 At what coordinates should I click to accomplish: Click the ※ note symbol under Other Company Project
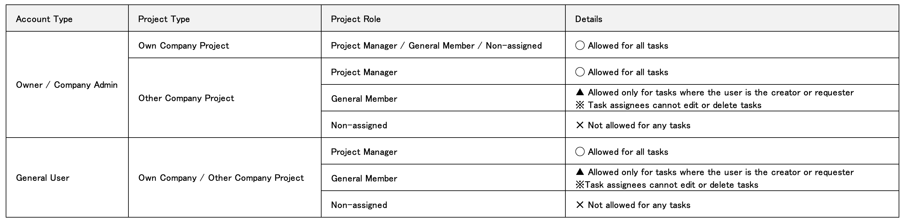click(x=580, y=105)
